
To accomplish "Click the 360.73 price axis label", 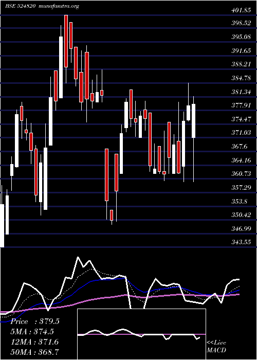I will (241, 174).
